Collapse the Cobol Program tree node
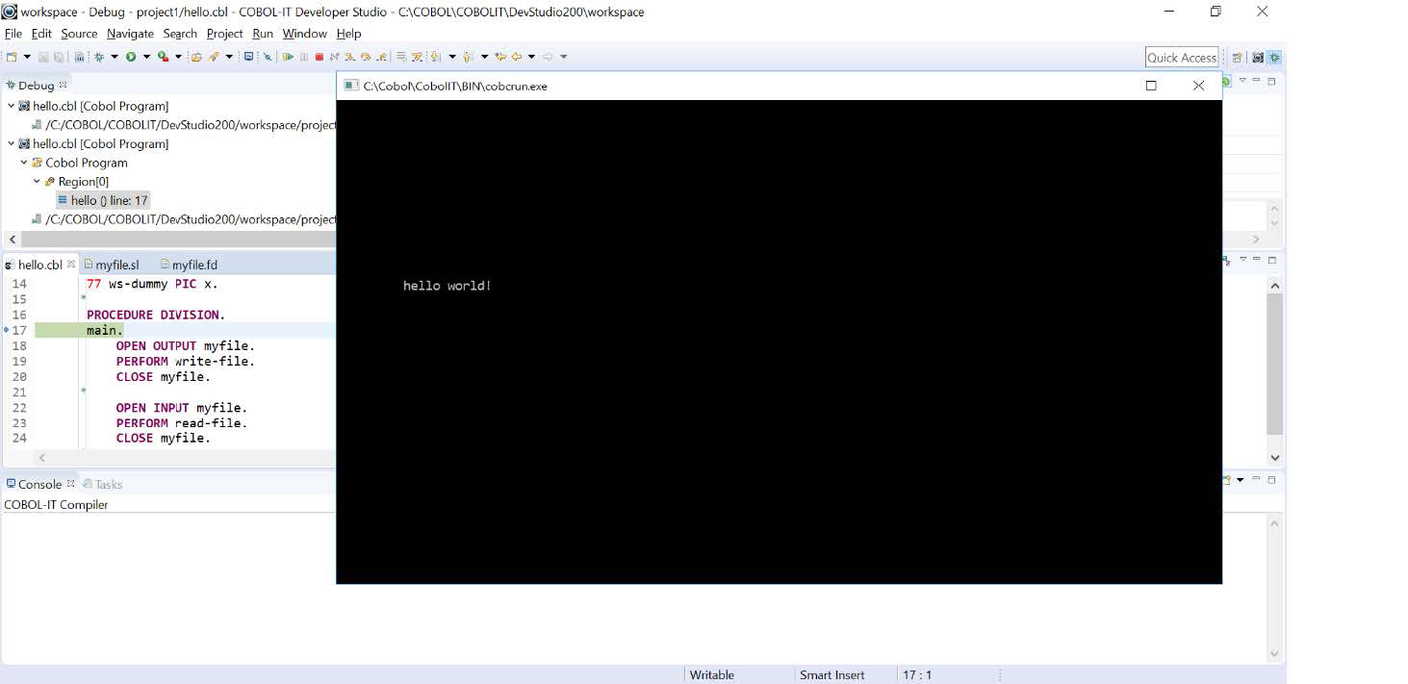 click(x=23, y=163)
